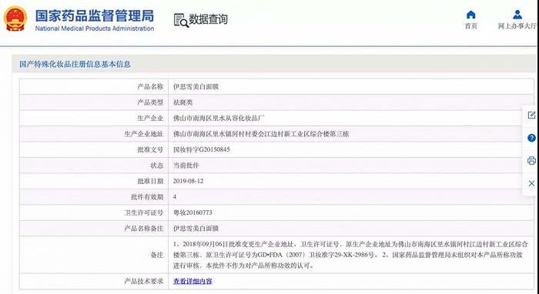Viewport: 539px width, 294px height.
Task: Click the 备注 row label
Action: [157, 256]
